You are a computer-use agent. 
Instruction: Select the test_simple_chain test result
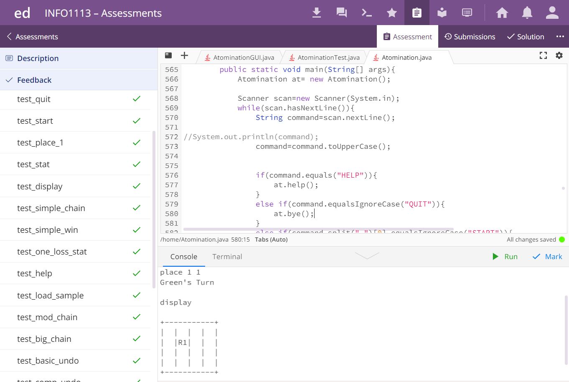tap(51, 208)
